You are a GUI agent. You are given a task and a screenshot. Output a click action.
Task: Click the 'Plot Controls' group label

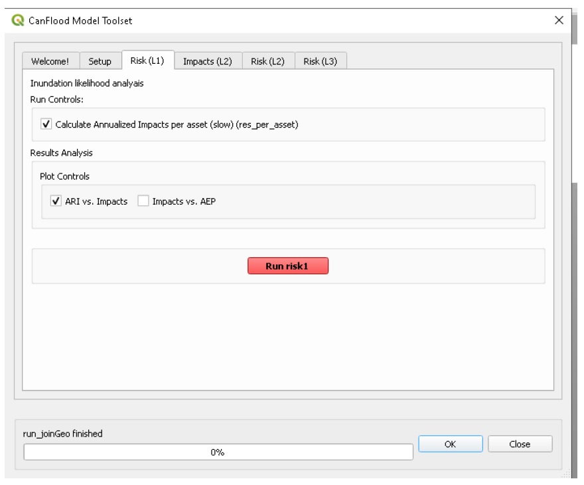tap(65, 176)
